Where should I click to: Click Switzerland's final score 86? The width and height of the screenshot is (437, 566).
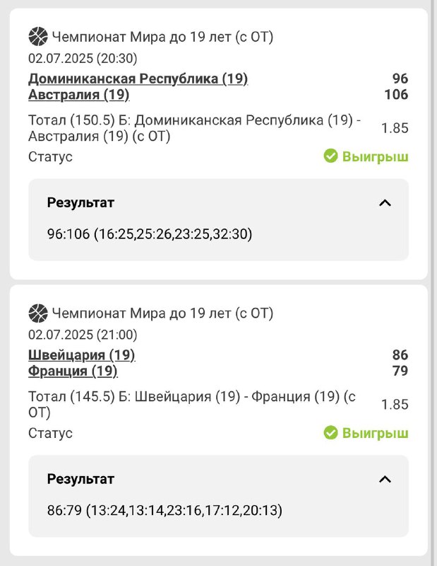tap(400, 354)
